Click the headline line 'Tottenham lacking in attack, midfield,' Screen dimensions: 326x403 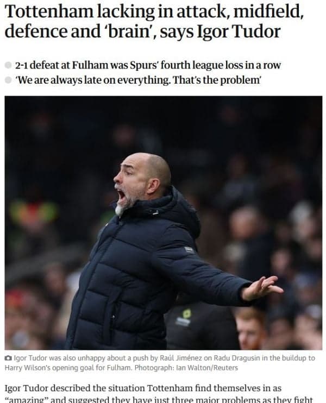coord(154,12)
